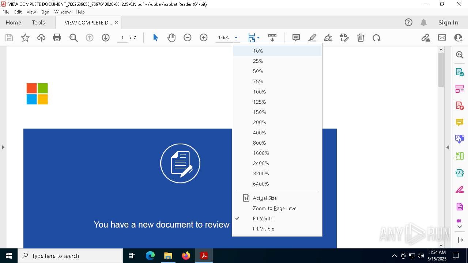
Task: Add document to starred with star icon
Action: pos(25,38)
